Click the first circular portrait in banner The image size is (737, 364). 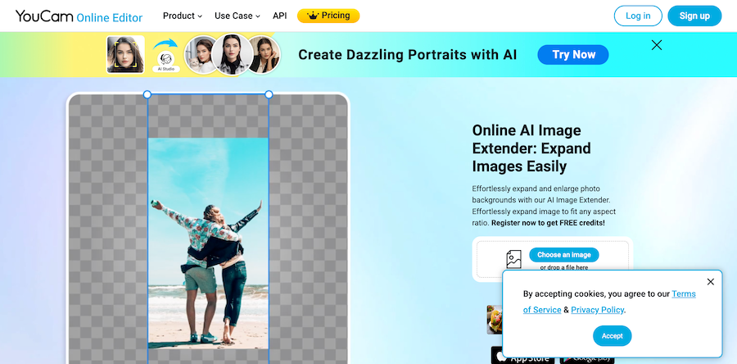pos(201,55)
